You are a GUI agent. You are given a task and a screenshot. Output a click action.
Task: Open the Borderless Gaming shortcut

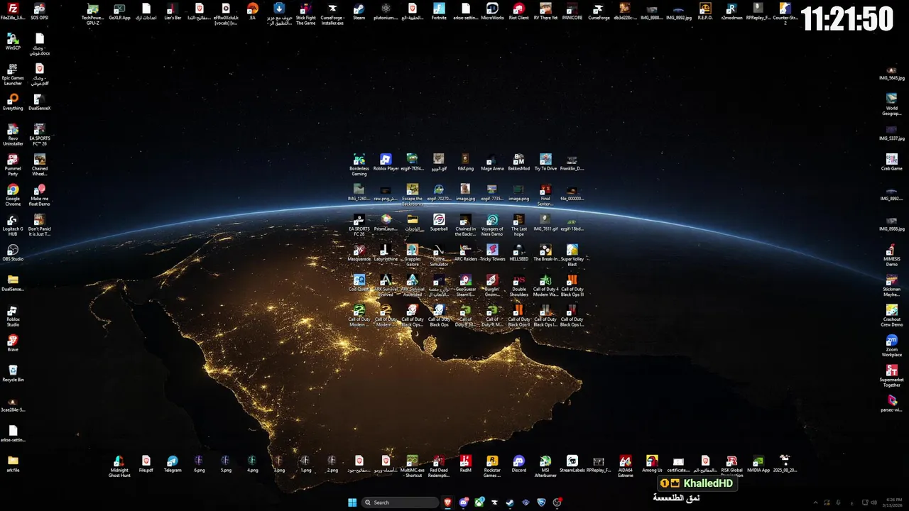359,165
